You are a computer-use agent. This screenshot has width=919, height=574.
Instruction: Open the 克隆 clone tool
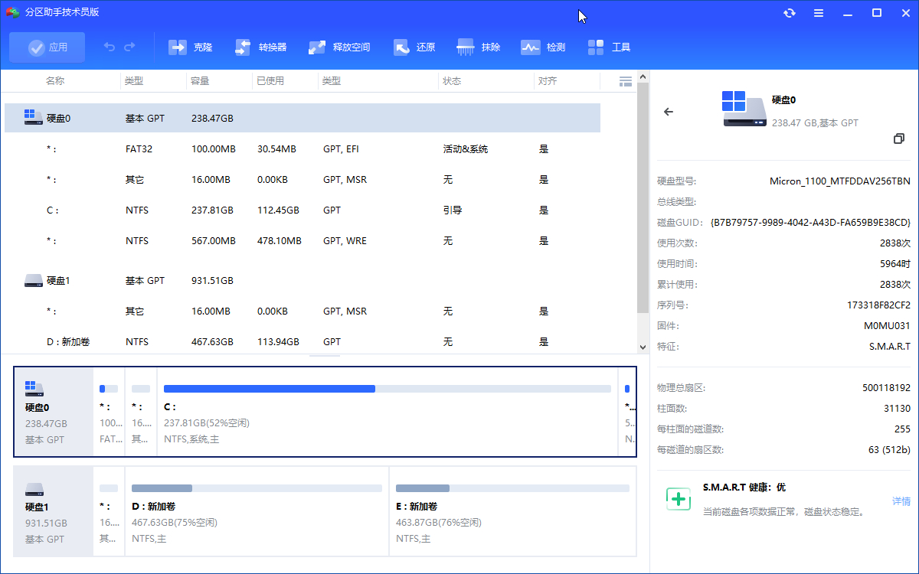click(x=190, y=47)
